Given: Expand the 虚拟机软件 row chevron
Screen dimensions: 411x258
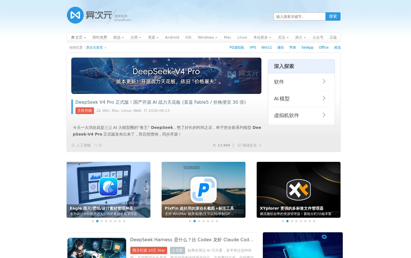Looking at the screenshot, I should 324,115.
